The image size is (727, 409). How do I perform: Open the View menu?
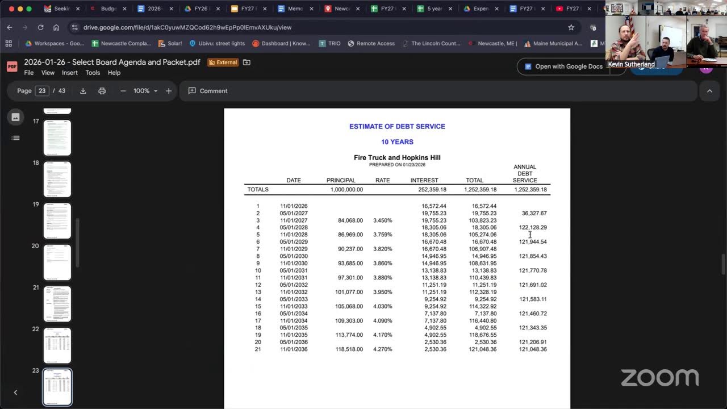point(48,73)
